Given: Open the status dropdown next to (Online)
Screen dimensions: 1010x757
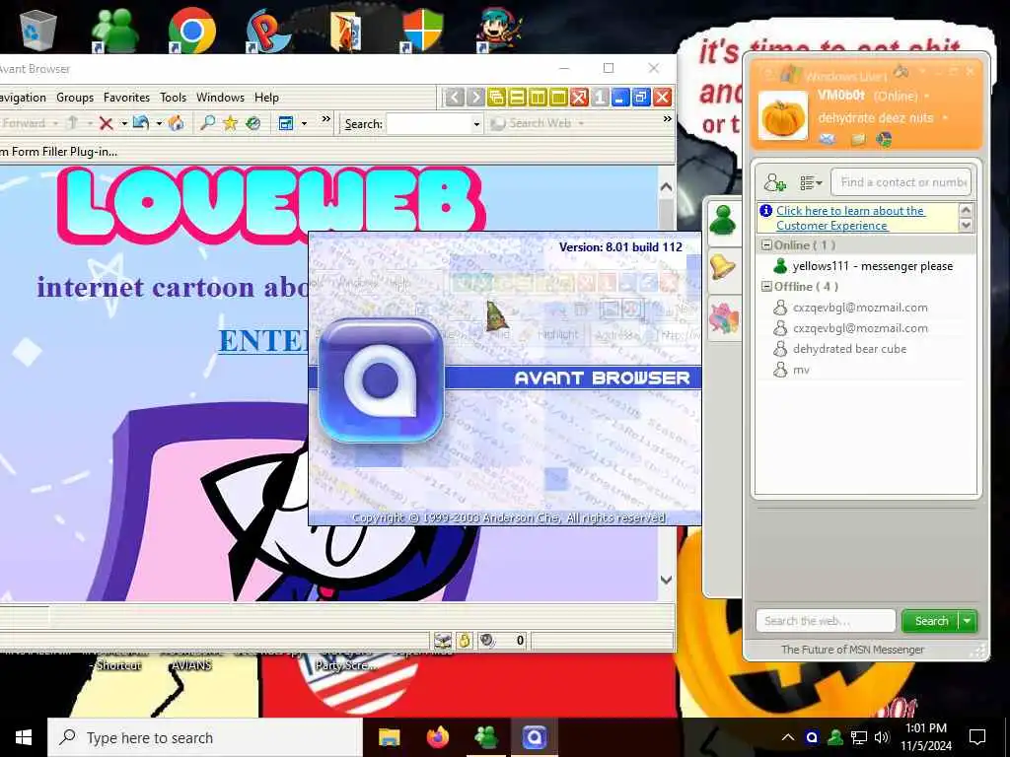Looking at the screenshot, I should click(x=926, y=97).
